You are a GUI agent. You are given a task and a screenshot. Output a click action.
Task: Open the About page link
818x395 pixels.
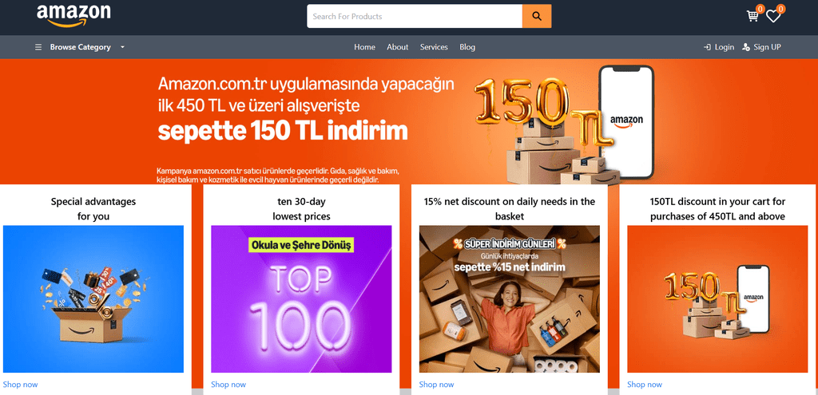coord(398,47)
